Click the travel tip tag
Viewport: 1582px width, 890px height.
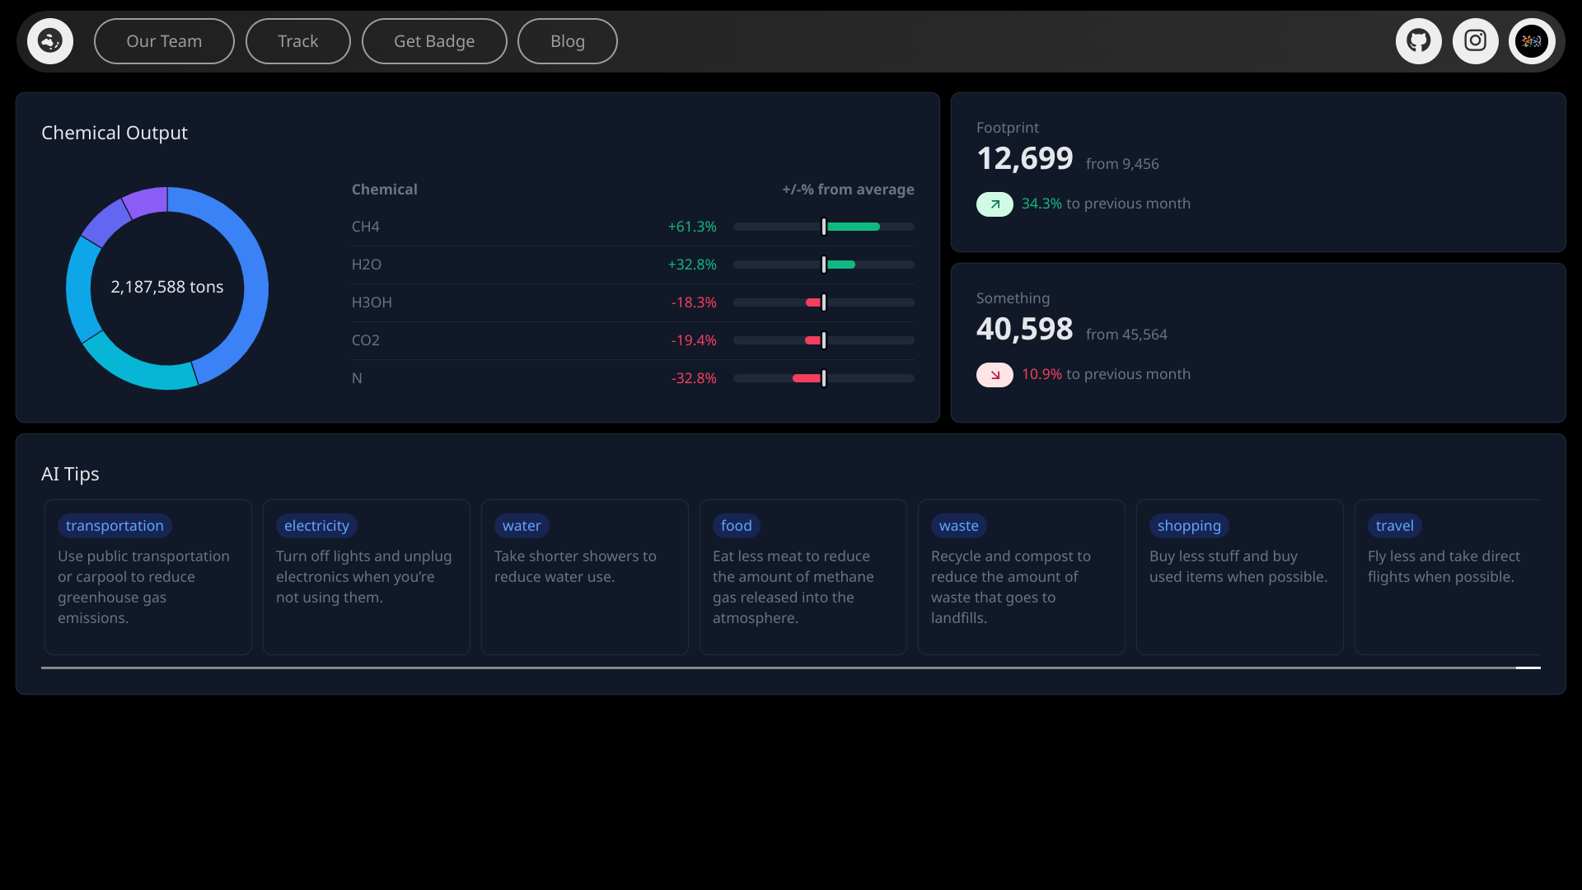1394,526
